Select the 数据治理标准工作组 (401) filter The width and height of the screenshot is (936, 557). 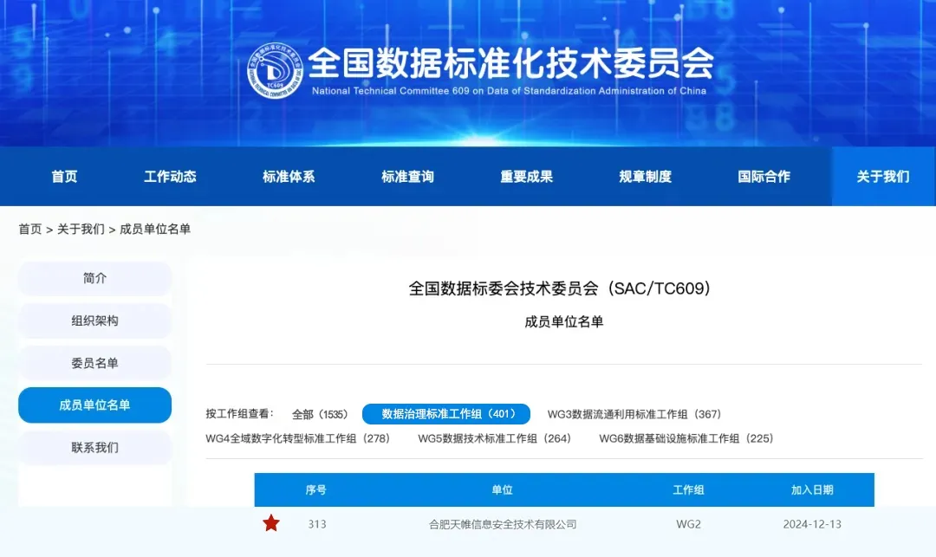[445, 415]
